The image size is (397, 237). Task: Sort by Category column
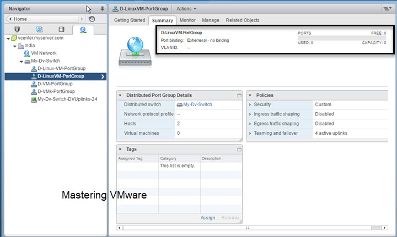coord(180,158)
